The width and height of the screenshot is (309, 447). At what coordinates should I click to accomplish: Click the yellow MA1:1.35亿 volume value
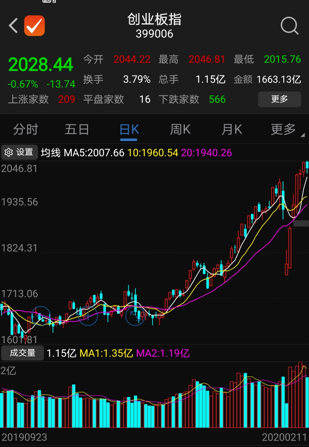106,353
